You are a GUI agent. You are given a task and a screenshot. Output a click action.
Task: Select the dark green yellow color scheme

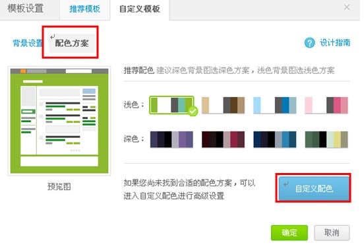click(326, 139)
